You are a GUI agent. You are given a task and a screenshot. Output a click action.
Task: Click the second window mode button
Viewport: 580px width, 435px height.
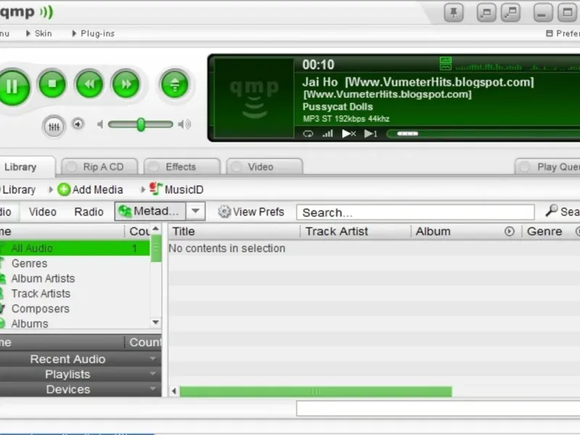tap(510, 13)
